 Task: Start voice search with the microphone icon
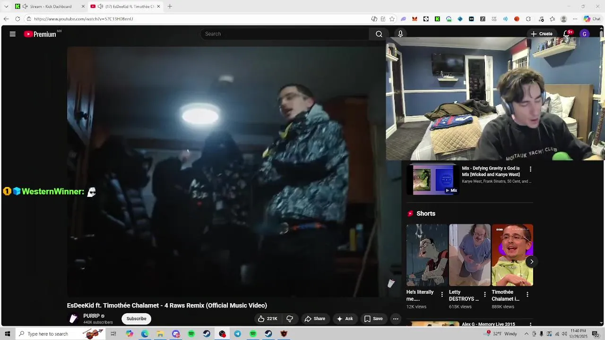coord(400,34)
